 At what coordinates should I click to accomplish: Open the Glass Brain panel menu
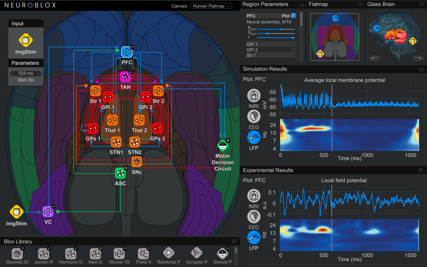(421, 4)
